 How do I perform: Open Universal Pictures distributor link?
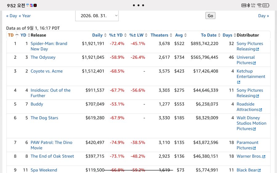(246, 60)
